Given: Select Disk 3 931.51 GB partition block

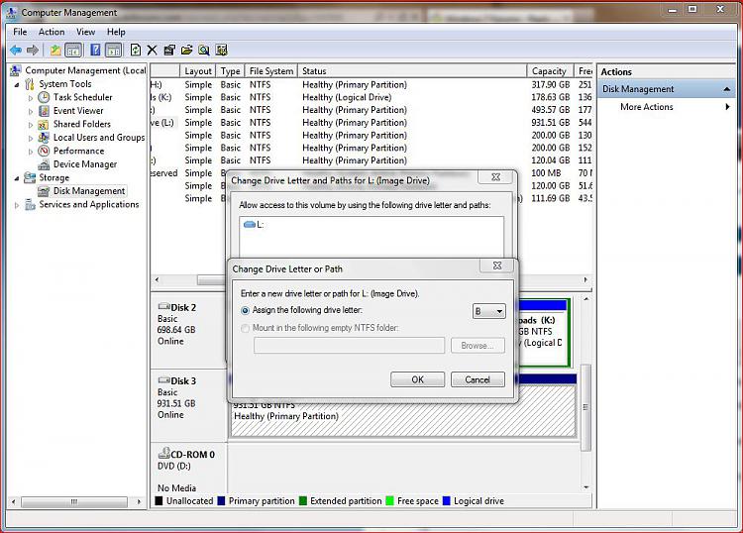Looking at the screenshot, I should coord(403,418).
